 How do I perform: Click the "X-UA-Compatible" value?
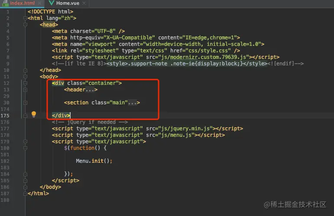tap(129, 38)
